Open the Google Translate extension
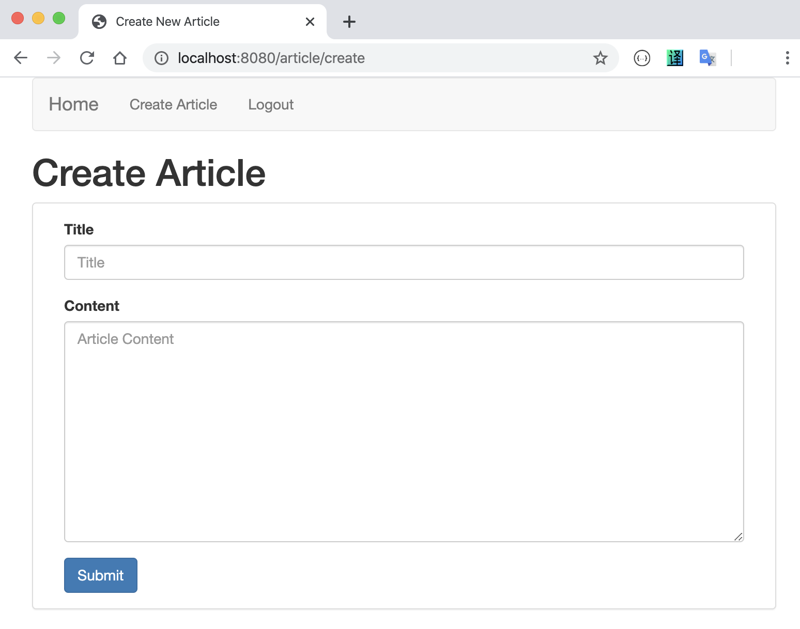Screen dimensions: 800x629 tap(707, 58)
